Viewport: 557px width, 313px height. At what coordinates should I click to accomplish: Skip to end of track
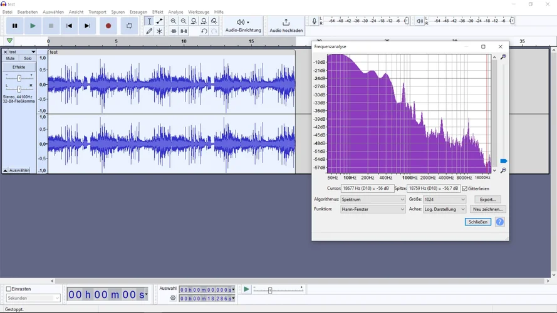pos(87,26)
